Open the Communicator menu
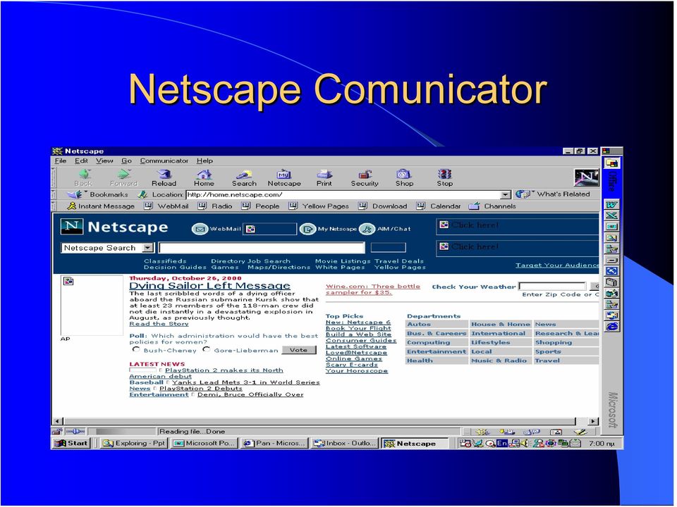Viewport: 677px width, 507px height. click(164, 161)
